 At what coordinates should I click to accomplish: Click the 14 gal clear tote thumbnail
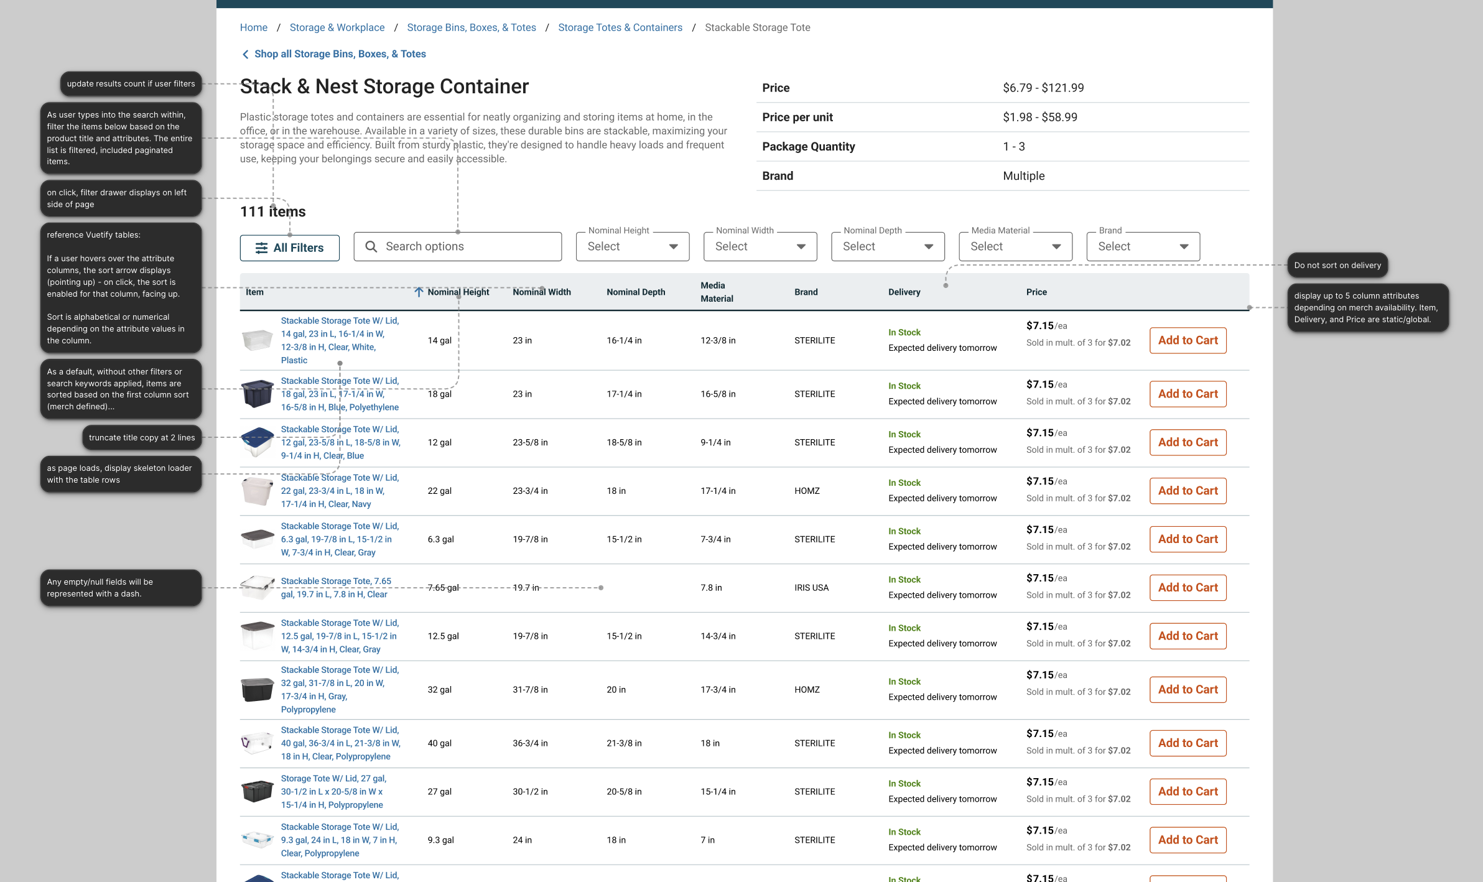coord(257,340)
